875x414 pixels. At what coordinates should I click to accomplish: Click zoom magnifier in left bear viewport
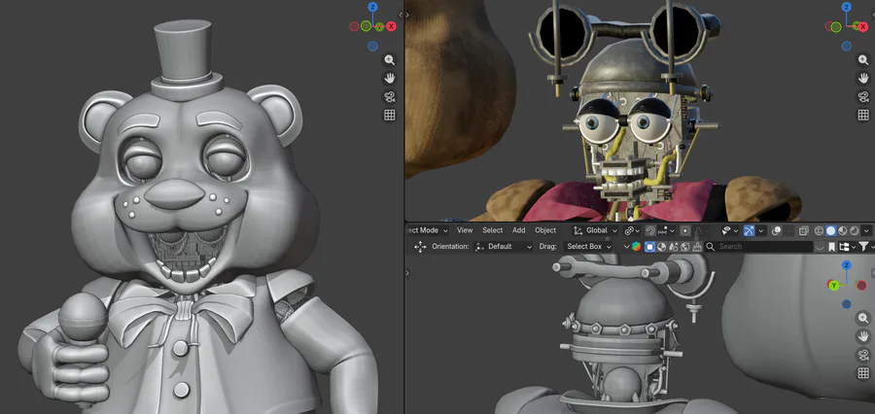pyautogui.click(x=390, y=59)
